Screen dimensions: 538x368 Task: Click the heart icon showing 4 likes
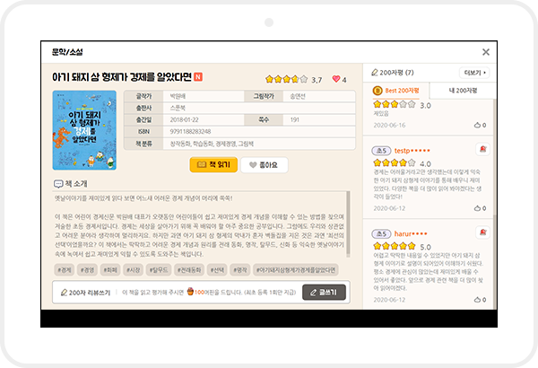pos(336,79)
